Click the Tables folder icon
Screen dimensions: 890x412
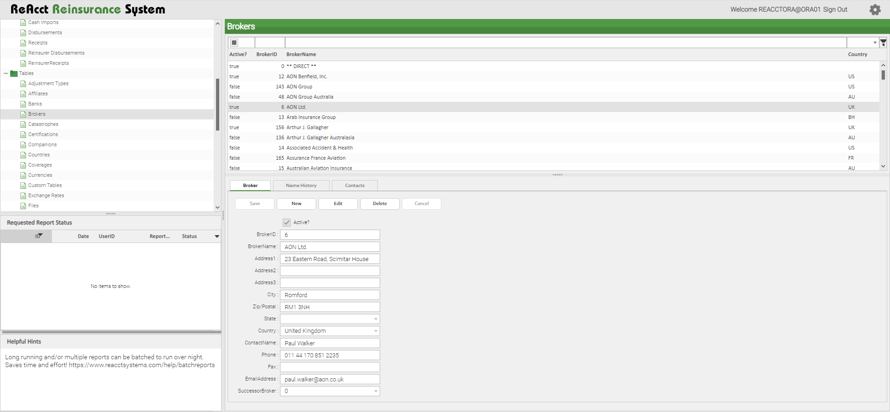click(x=14, y=74)
